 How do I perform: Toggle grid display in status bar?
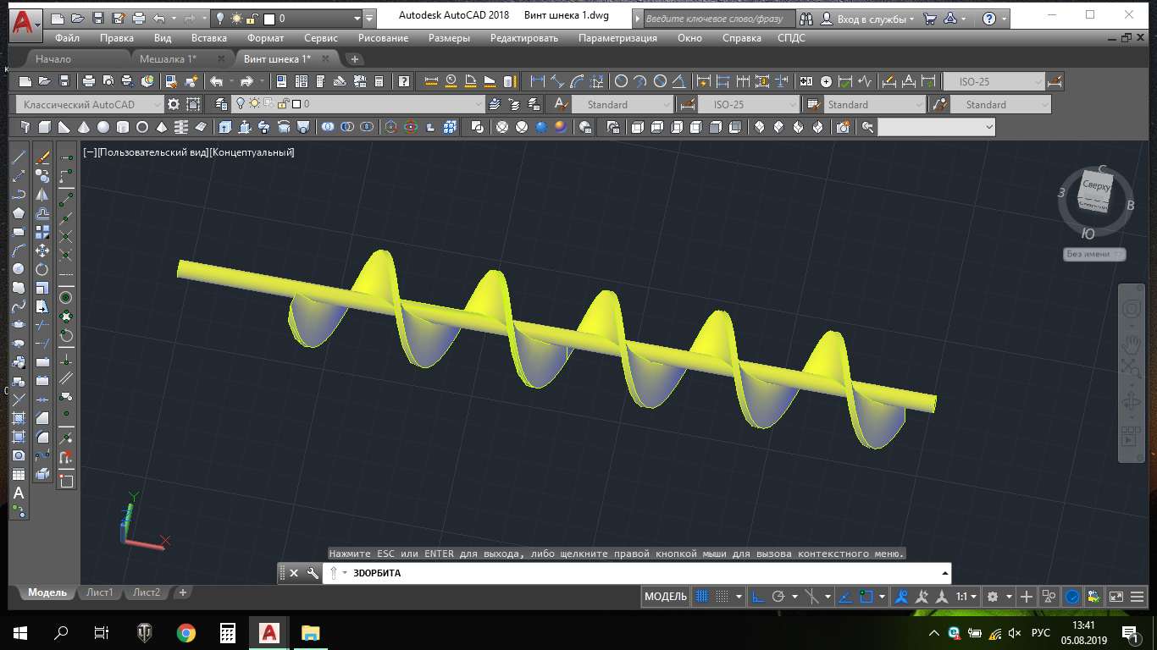702,597
